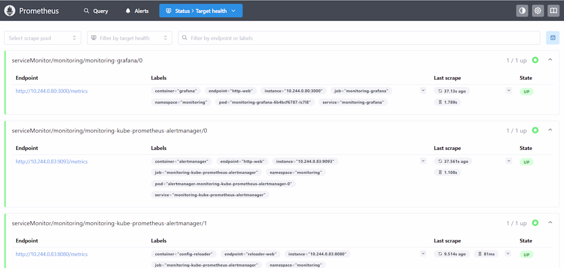564x268 pixels.
Task: Open the Query page
Action: [96, 11]
